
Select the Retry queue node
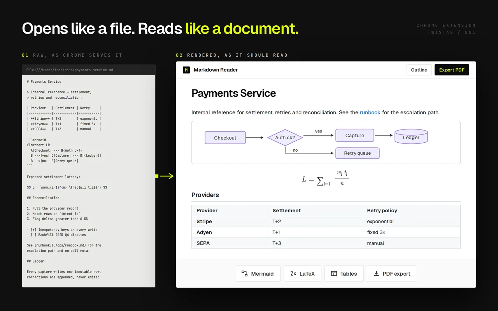pyautogui.click(x=358, y=153)
